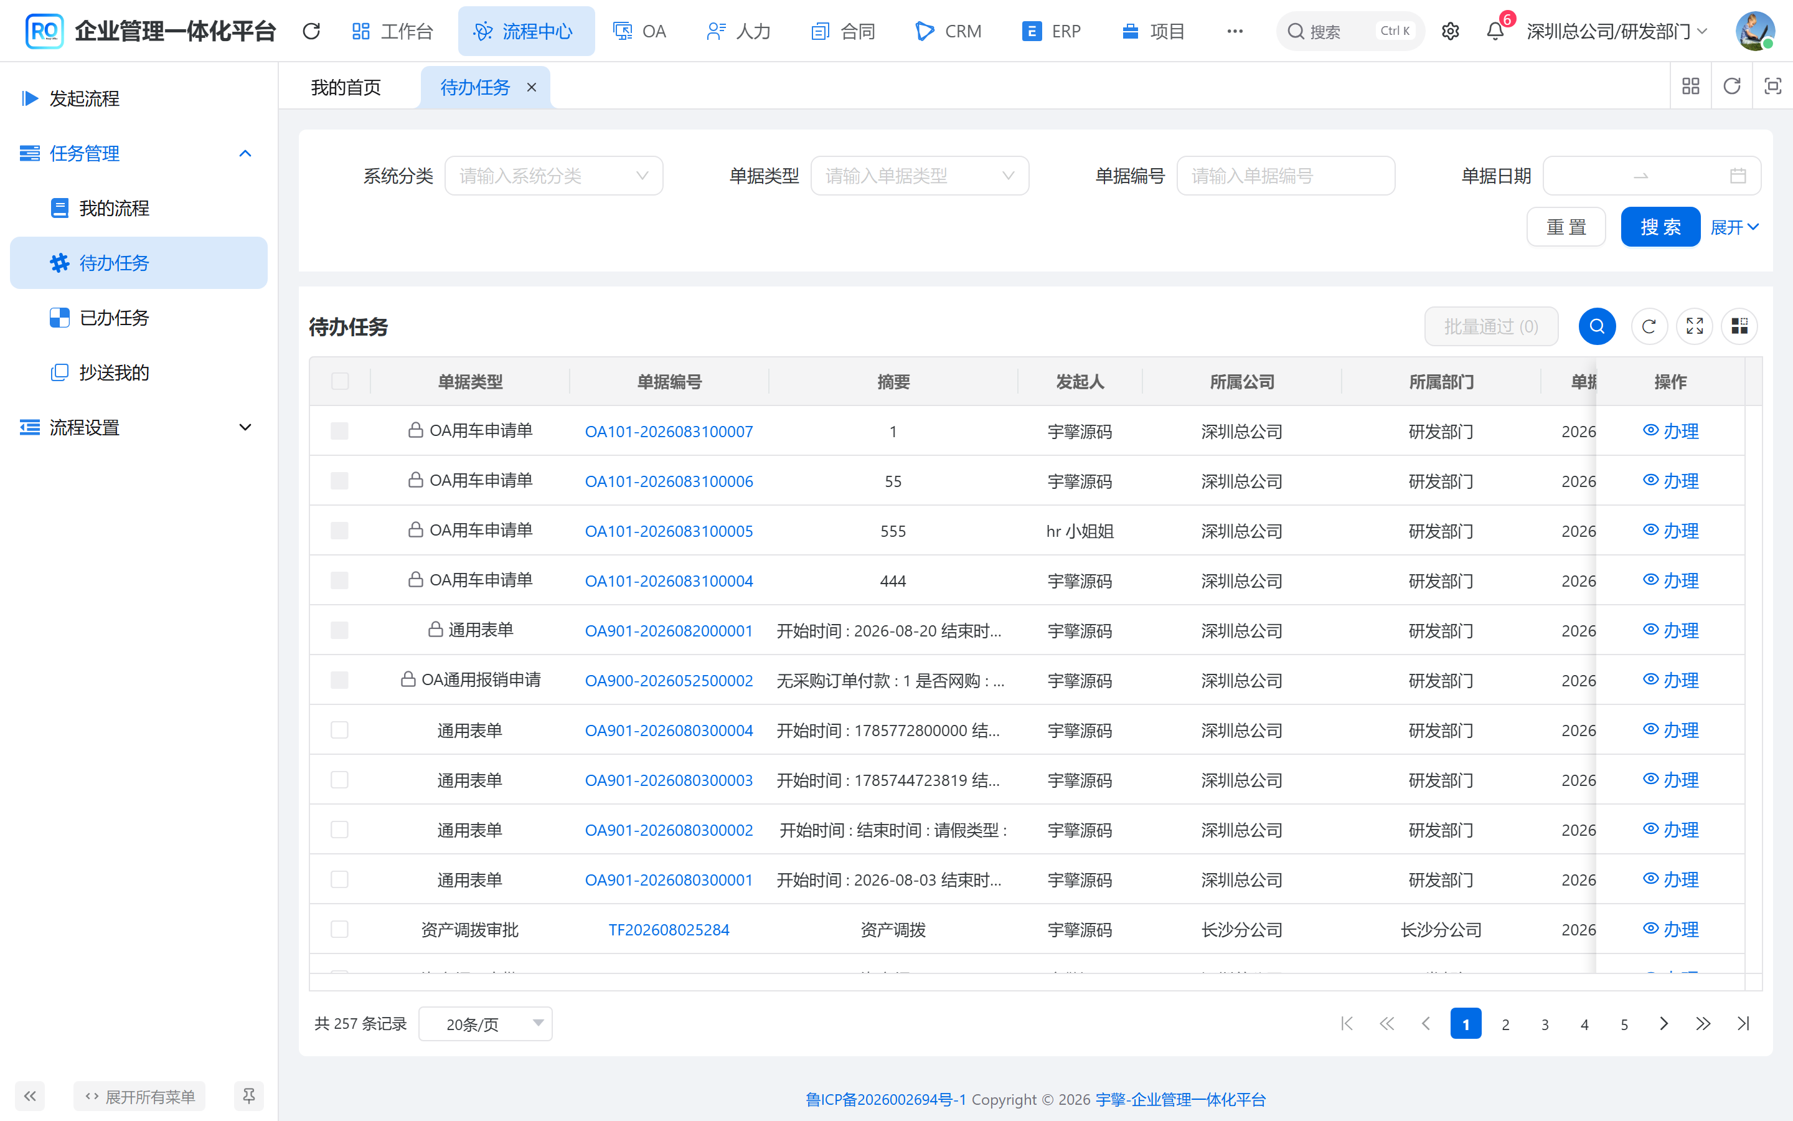This screenshot has width=1793, height=1121.
Task: Click the refresh icon beside the platform title
Action: coord(311,31)
